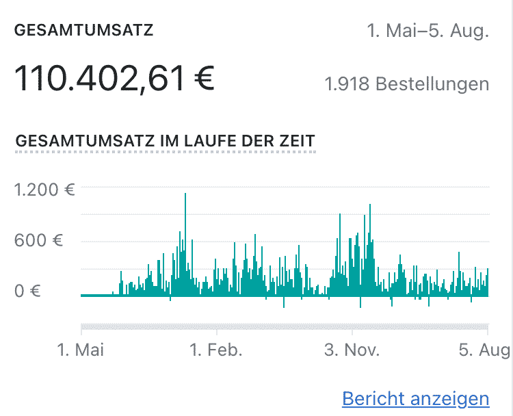Click the 3. Nov. timeline tick
Viewport: 513px width, 416px height.
click(352, 350)
